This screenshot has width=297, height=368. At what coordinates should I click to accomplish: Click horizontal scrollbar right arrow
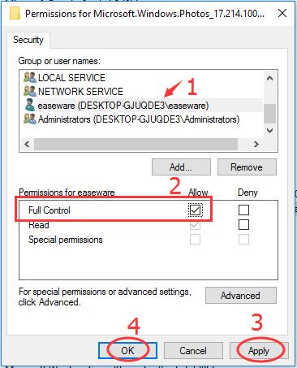[256, 144]
